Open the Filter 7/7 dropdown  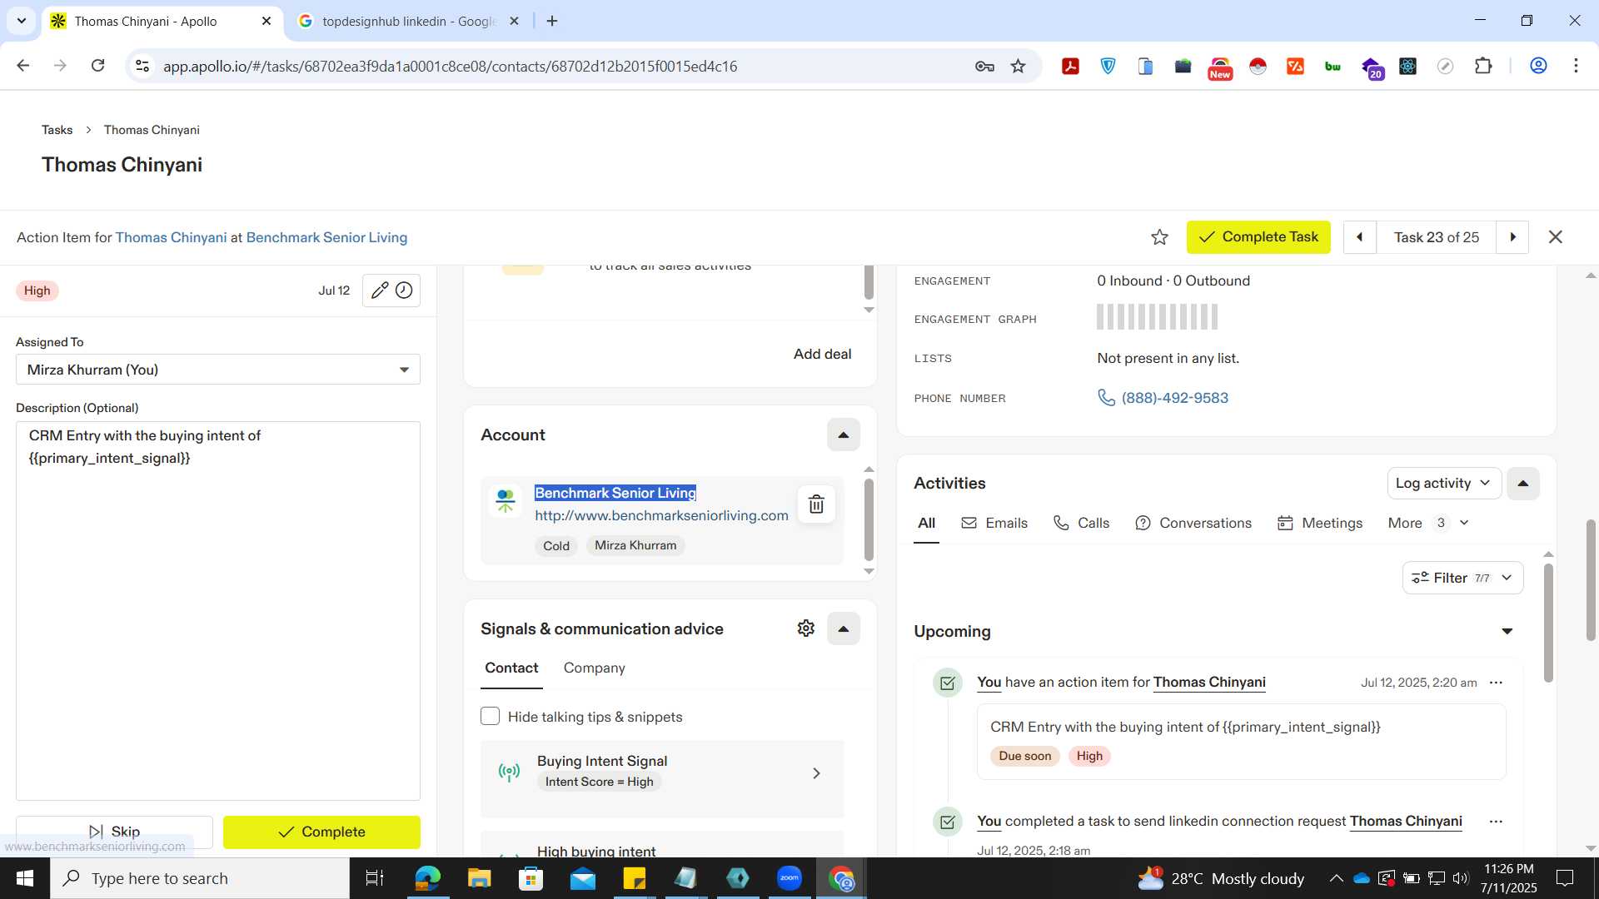coord(1462,578)
